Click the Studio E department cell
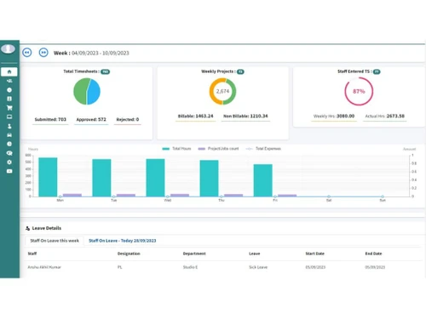Screen dimensions: 426x319 (x=190, y=267)
